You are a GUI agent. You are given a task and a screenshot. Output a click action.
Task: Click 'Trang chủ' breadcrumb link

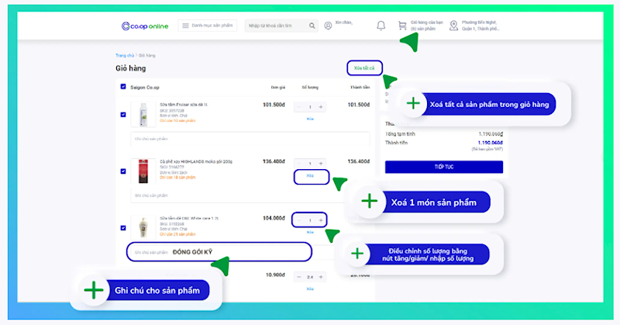[125, 55]
